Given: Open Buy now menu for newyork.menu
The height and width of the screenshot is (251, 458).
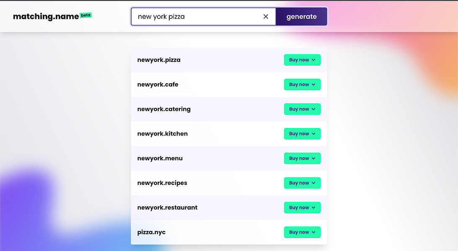Looking at the screenshot, I should [x=302, y=158].
